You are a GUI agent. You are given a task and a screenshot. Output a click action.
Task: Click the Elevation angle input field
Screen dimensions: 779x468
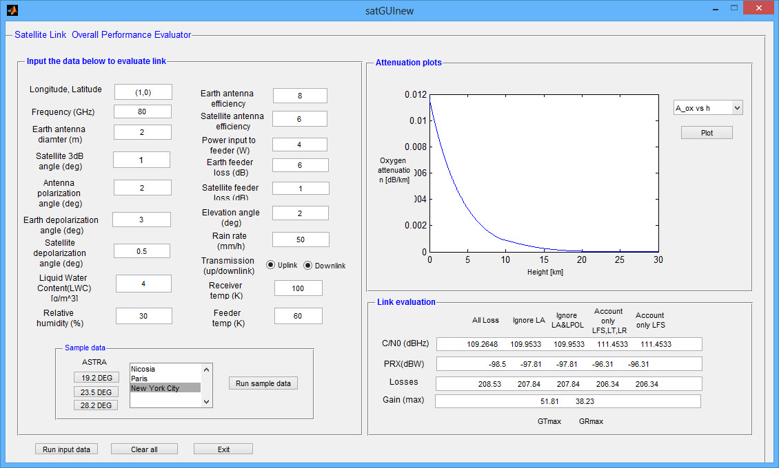301,213
